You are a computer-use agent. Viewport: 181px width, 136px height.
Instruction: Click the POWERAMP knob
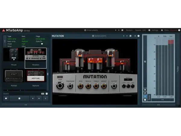pos(70,86)
